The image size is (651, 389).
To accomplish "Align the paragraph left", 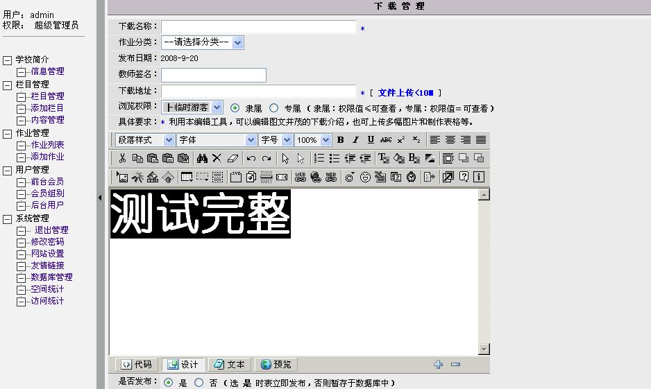I will (x=434, y=140).
